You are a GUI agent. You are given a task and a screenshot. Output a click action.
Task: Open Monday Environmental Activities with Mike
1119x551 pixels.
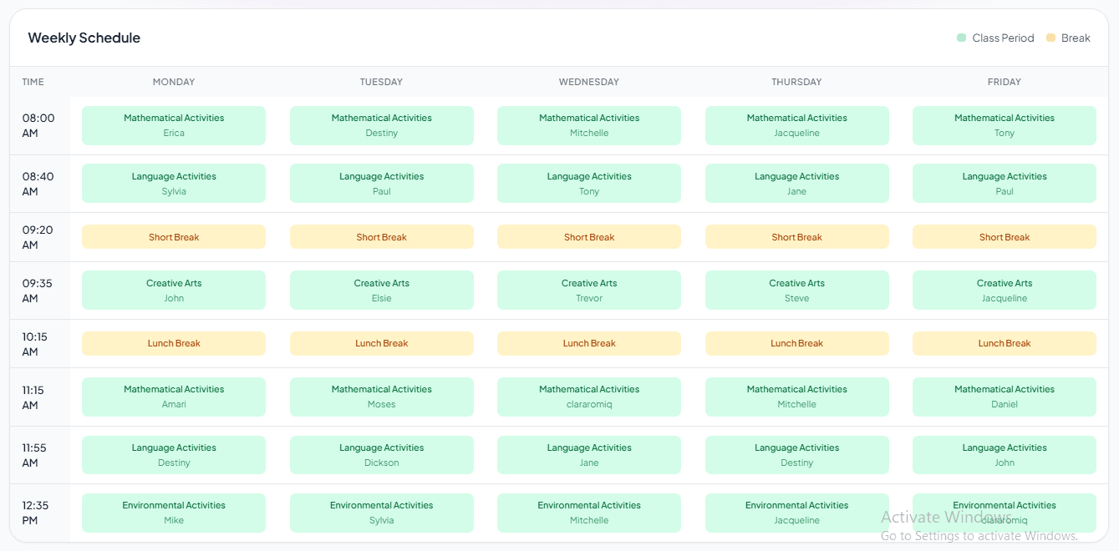click(x=174, y=513)
